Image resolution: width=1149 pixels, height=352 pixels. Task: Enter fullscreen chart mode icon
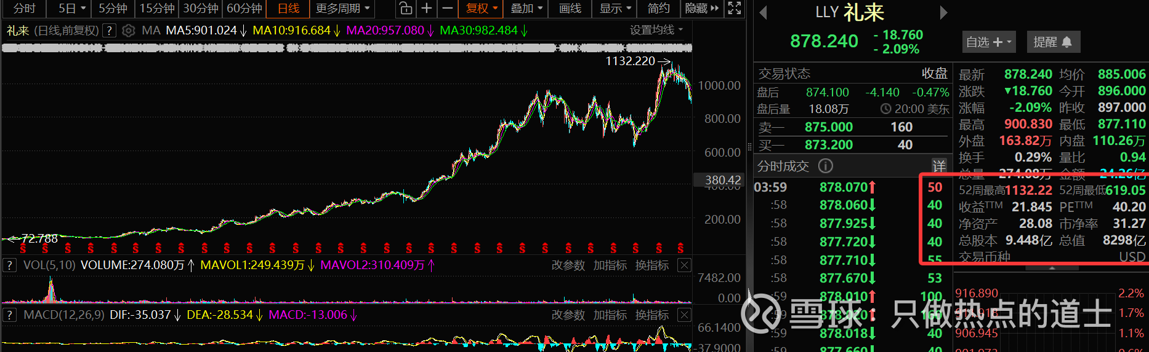tap(734, 9)
